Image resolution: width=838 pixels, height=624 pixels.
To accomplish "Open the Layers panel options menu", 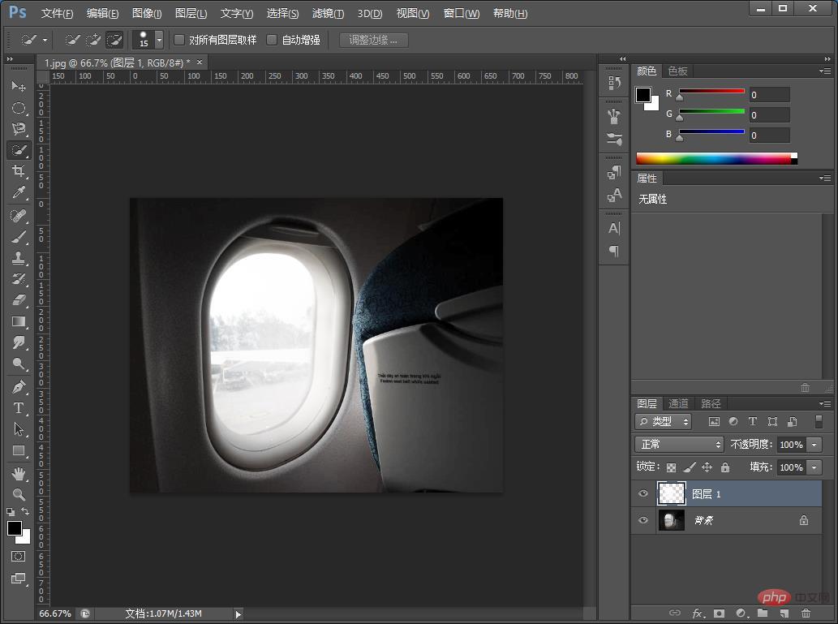I will 825,403.
